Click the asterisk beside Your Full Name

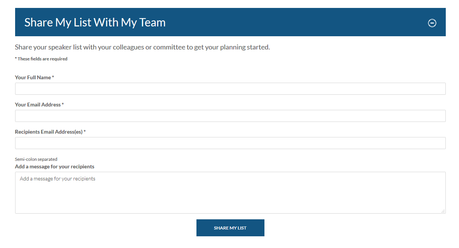[53, 77]
